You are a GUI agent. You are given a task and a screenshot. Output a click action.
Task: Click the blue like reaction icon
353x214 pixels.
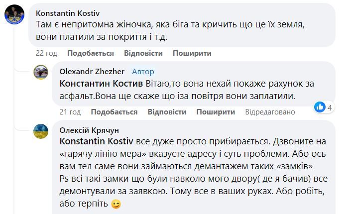click(x=320, y=107)
